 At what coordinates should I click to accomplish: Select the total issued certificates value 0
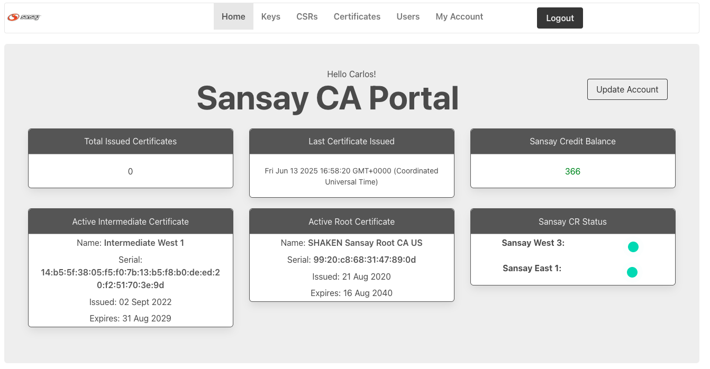tap(130, 171)
